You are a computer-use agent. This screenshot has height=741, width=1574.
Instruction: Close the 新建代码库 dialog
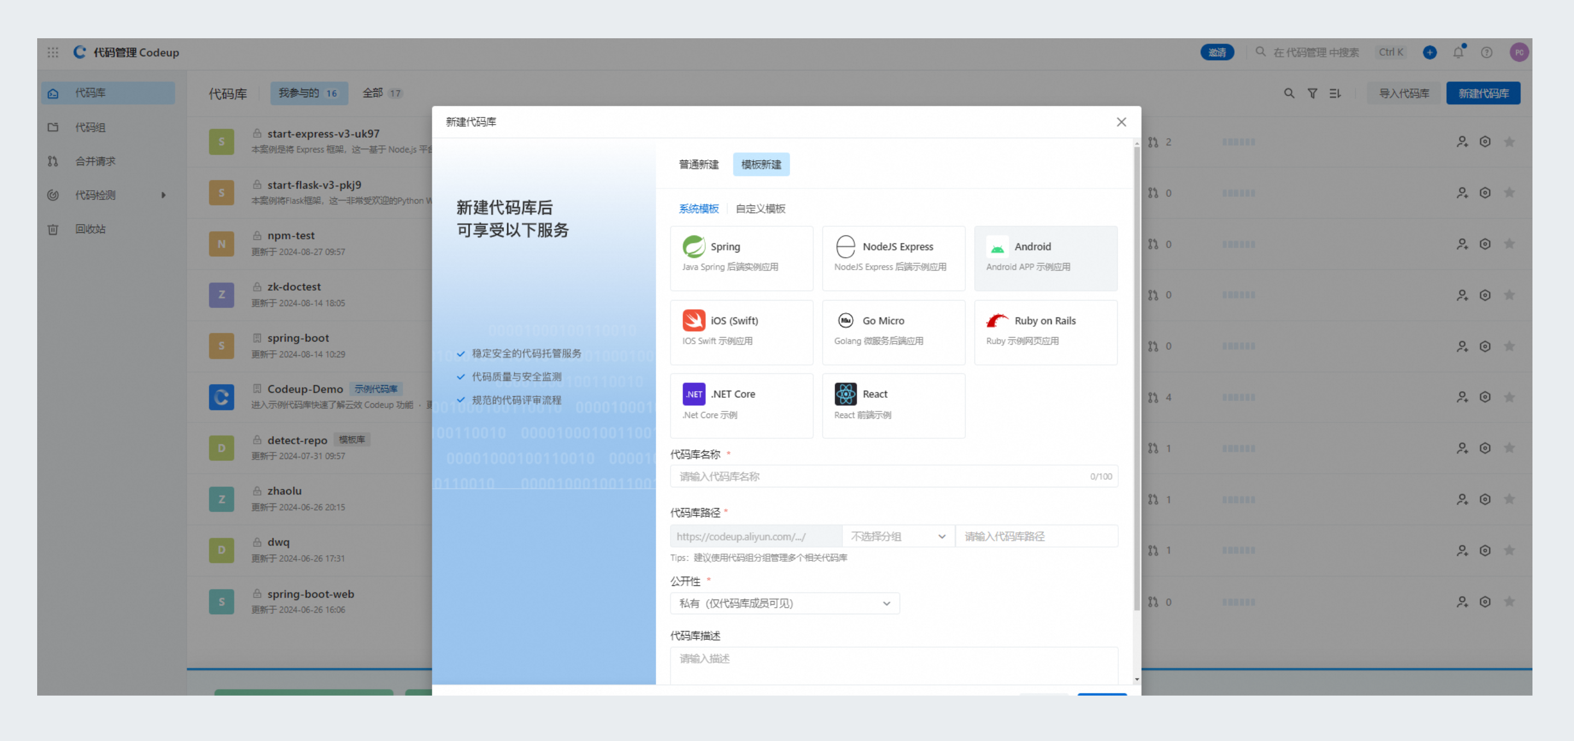(1121, 122)
